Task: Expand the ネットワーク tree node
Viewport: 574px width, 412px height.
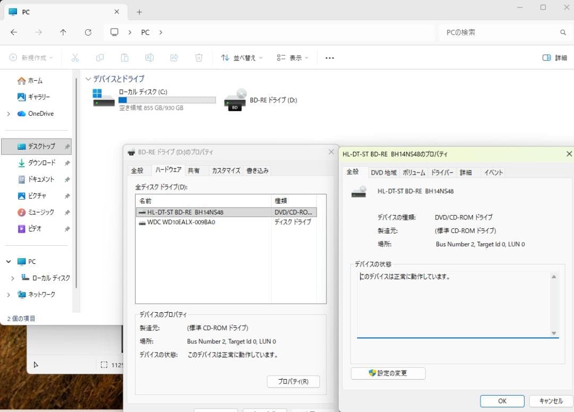Action: (x=9, y=295)
